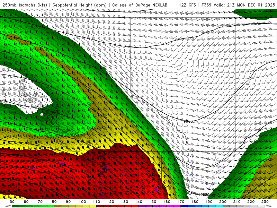Click the 190 value on the color scale
The height and width of the screenshot is (208, 277).
coord(209,202)
